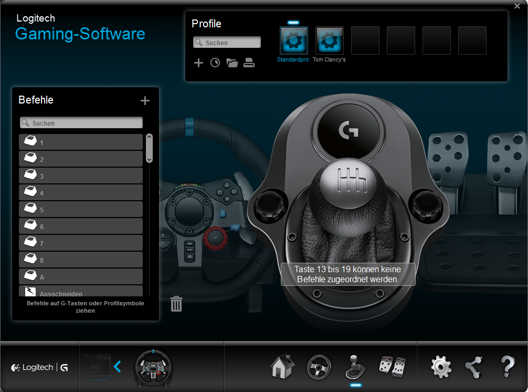The height and width of the screenshot is (392, 528).
Task: Open the steering wheel customization view
Action: [319, 367]
